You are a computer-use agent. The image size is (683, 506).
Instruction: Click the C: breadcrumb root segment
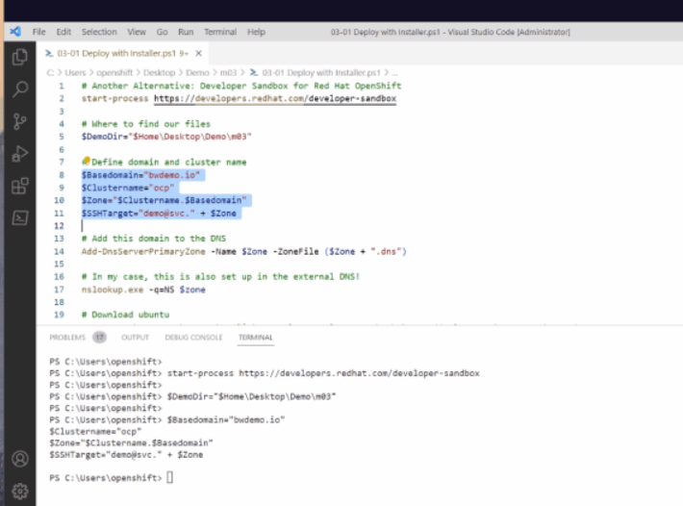pos(51,72)
